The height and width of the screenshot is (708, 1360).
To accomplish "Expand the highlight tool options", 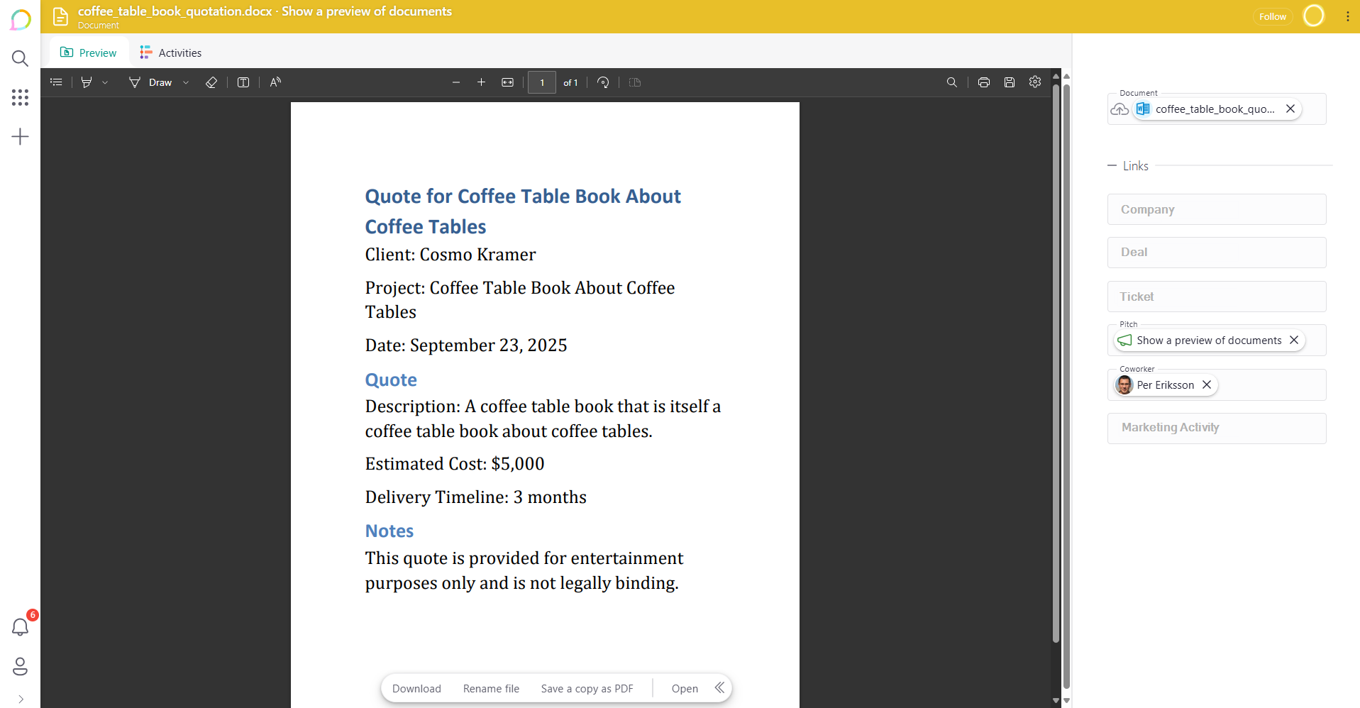I will click(x=105, y=82).
